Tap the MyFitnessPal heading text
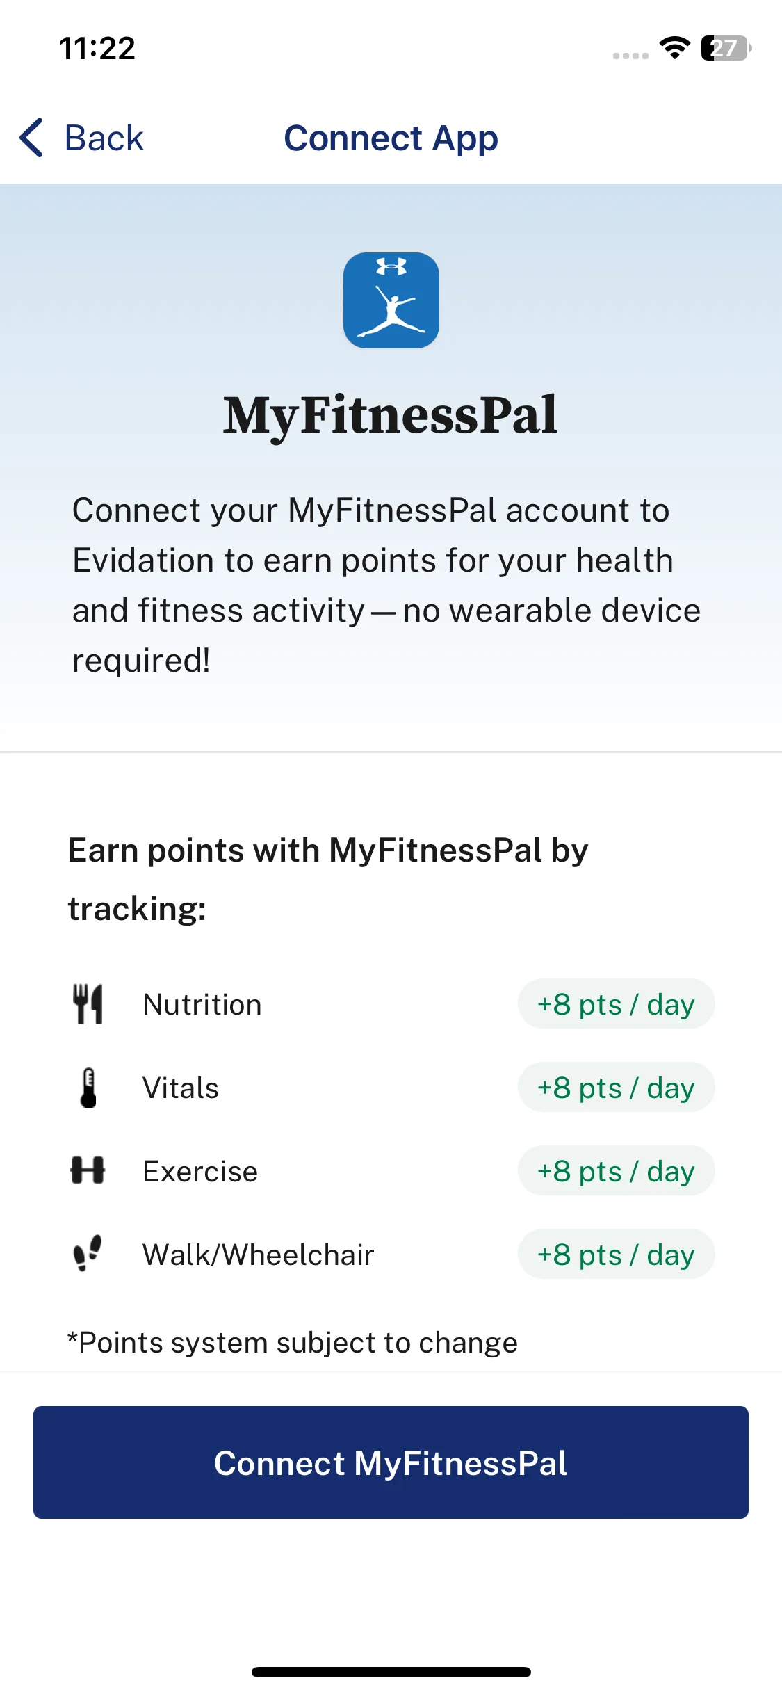782x1694 pixels. pos(391,415)
